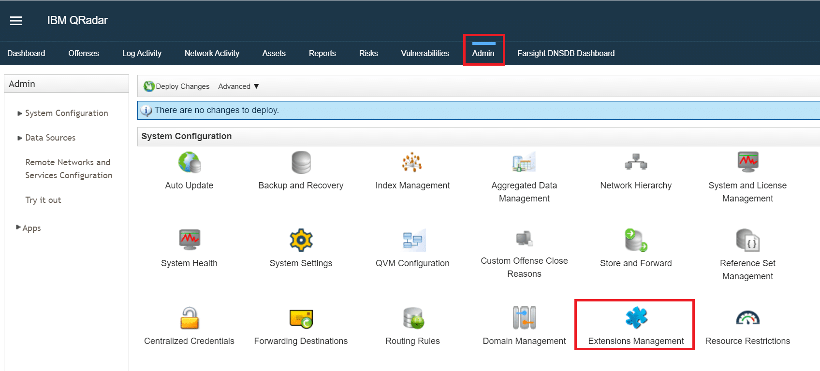The width and height of the screenshot is (820, 371).
Task: Open Domain Management icon
Action: [524, 318]
